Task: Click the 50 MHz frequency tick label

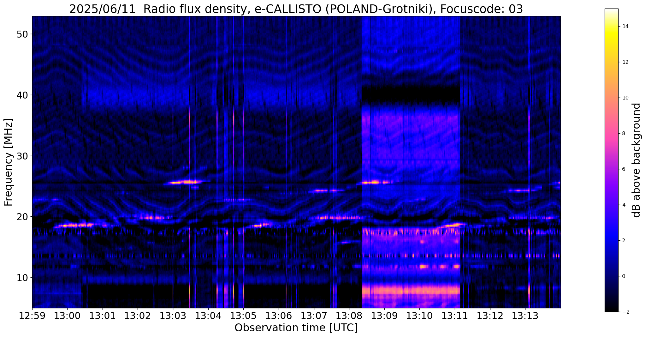Action: tap(22, 34)
